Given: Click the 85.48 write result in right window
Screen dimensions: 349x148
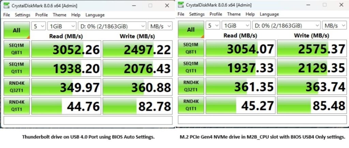Looking at the screenshot, I should click(312, 105).
